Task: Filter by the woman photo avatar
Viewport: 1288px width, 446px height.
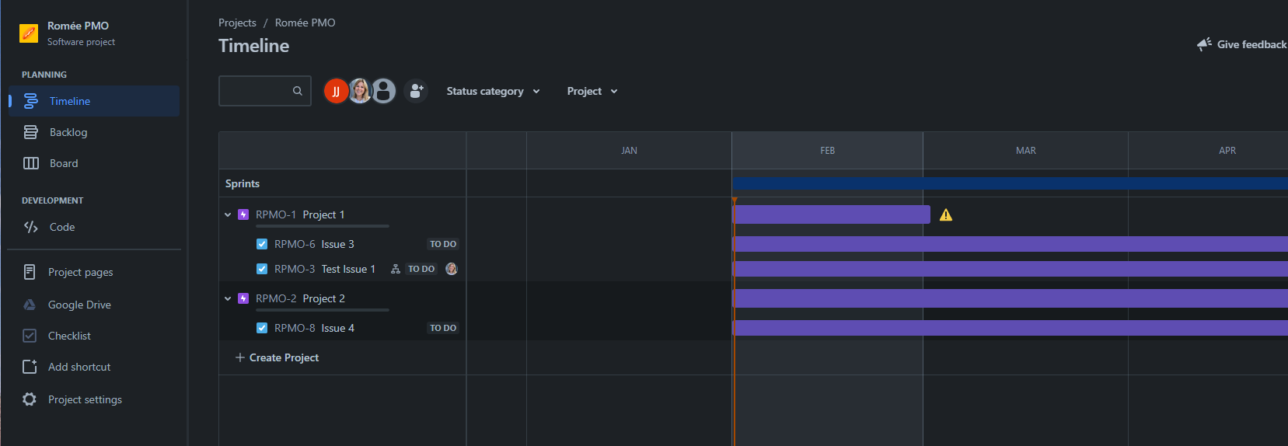Action: pyautogui.click(x=359, y=91)
